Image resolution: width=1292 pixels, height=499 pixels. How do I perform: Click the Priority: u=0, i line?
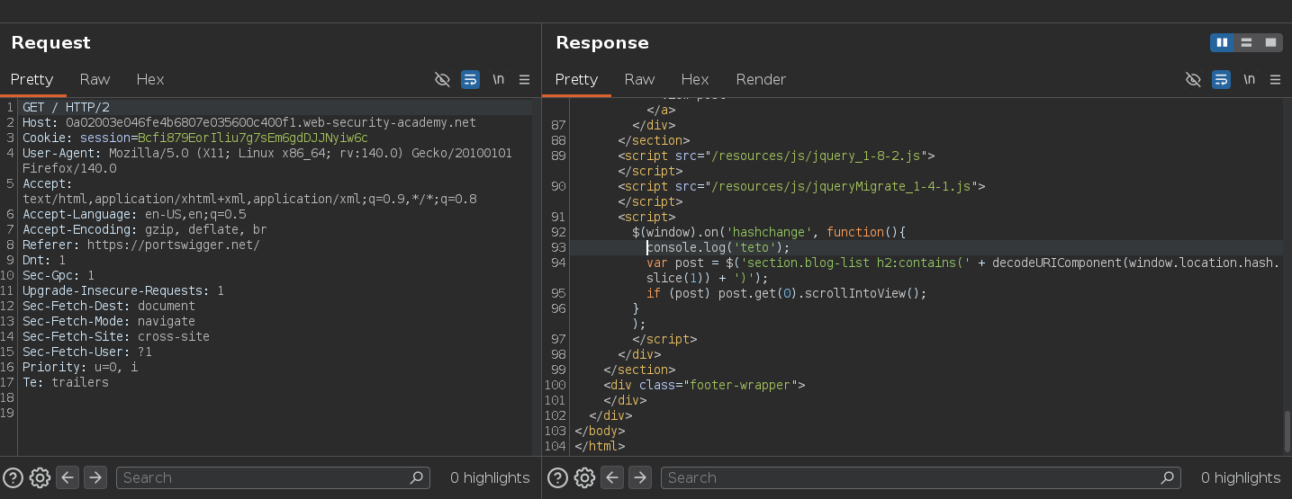pos(80,367)
